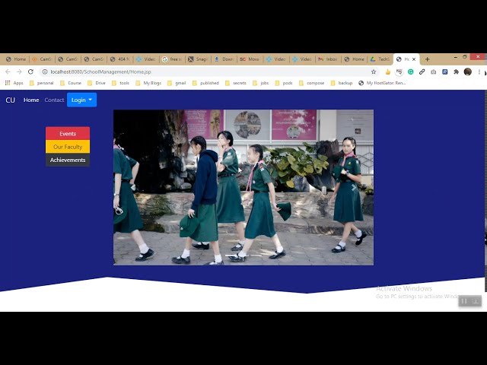Switch to the Google 'free s' tab
Image resolution: width=487 pixels, height=365 pixels.
click(x=172, y=59)
